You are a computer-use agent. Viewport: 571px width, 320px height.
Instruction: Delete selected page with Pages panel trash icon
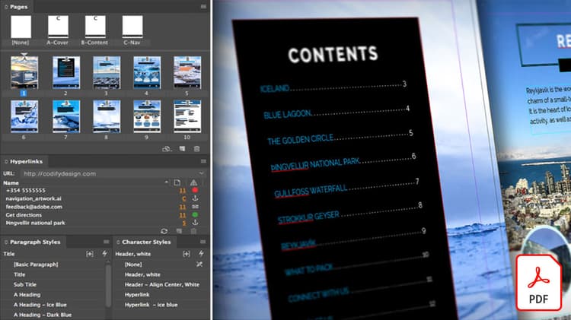[x=196, y=149]
